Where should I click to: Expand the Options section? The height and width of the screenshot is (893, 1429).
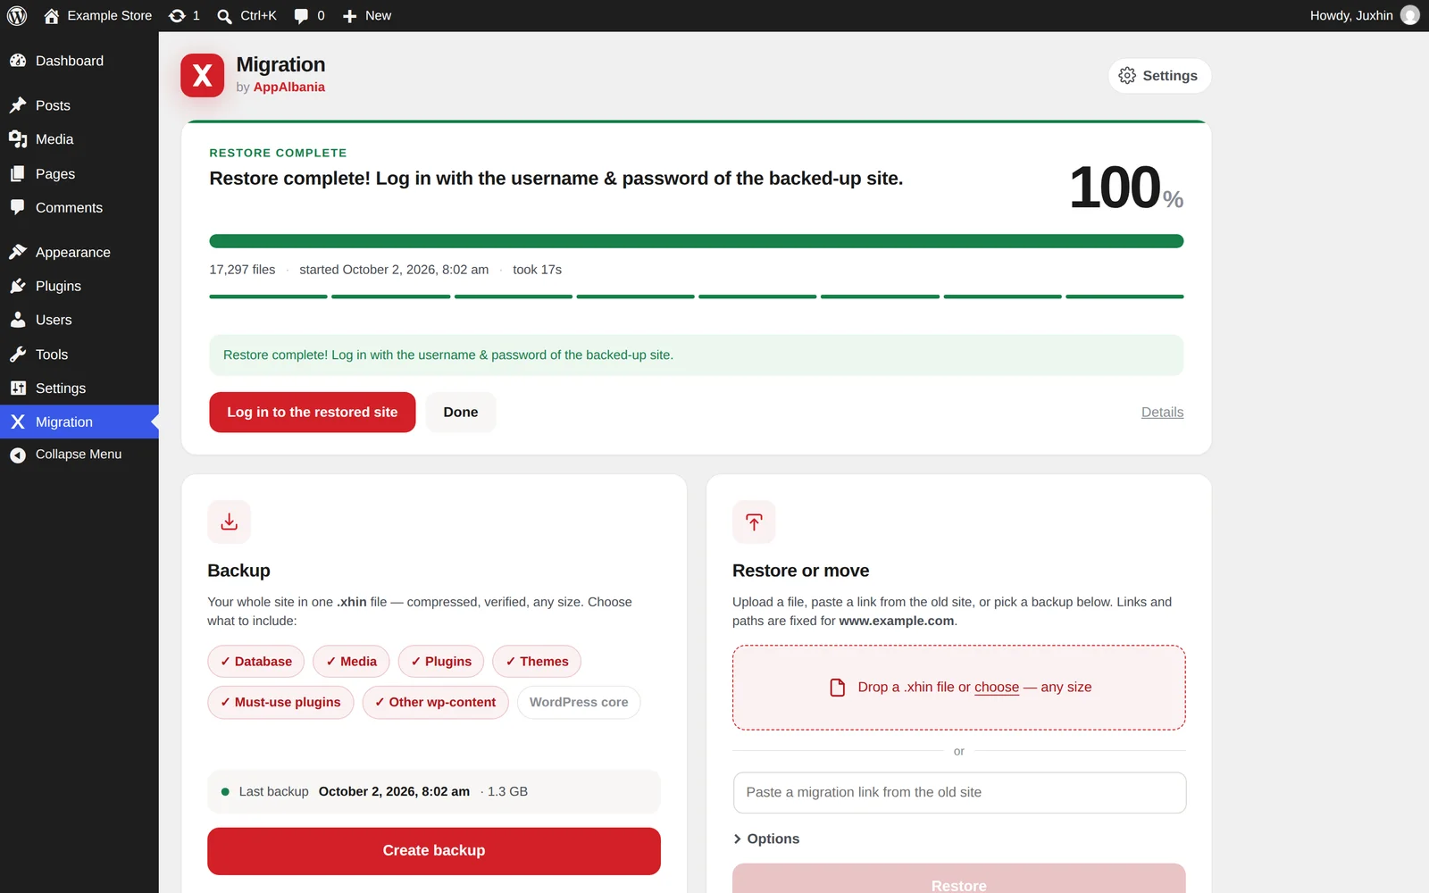766,839
